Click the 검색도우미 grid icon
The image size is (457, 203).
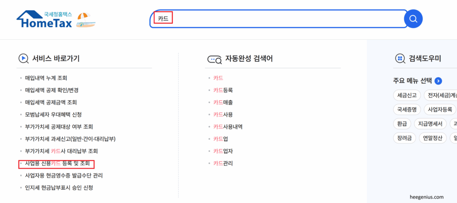coord(400,59)
